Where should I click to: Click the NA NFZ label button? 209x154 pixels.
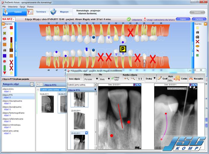tap(8, 19)
